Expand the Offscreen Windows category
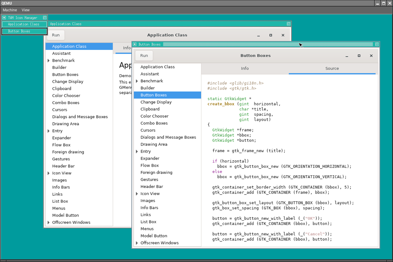 tap(137, 243)
